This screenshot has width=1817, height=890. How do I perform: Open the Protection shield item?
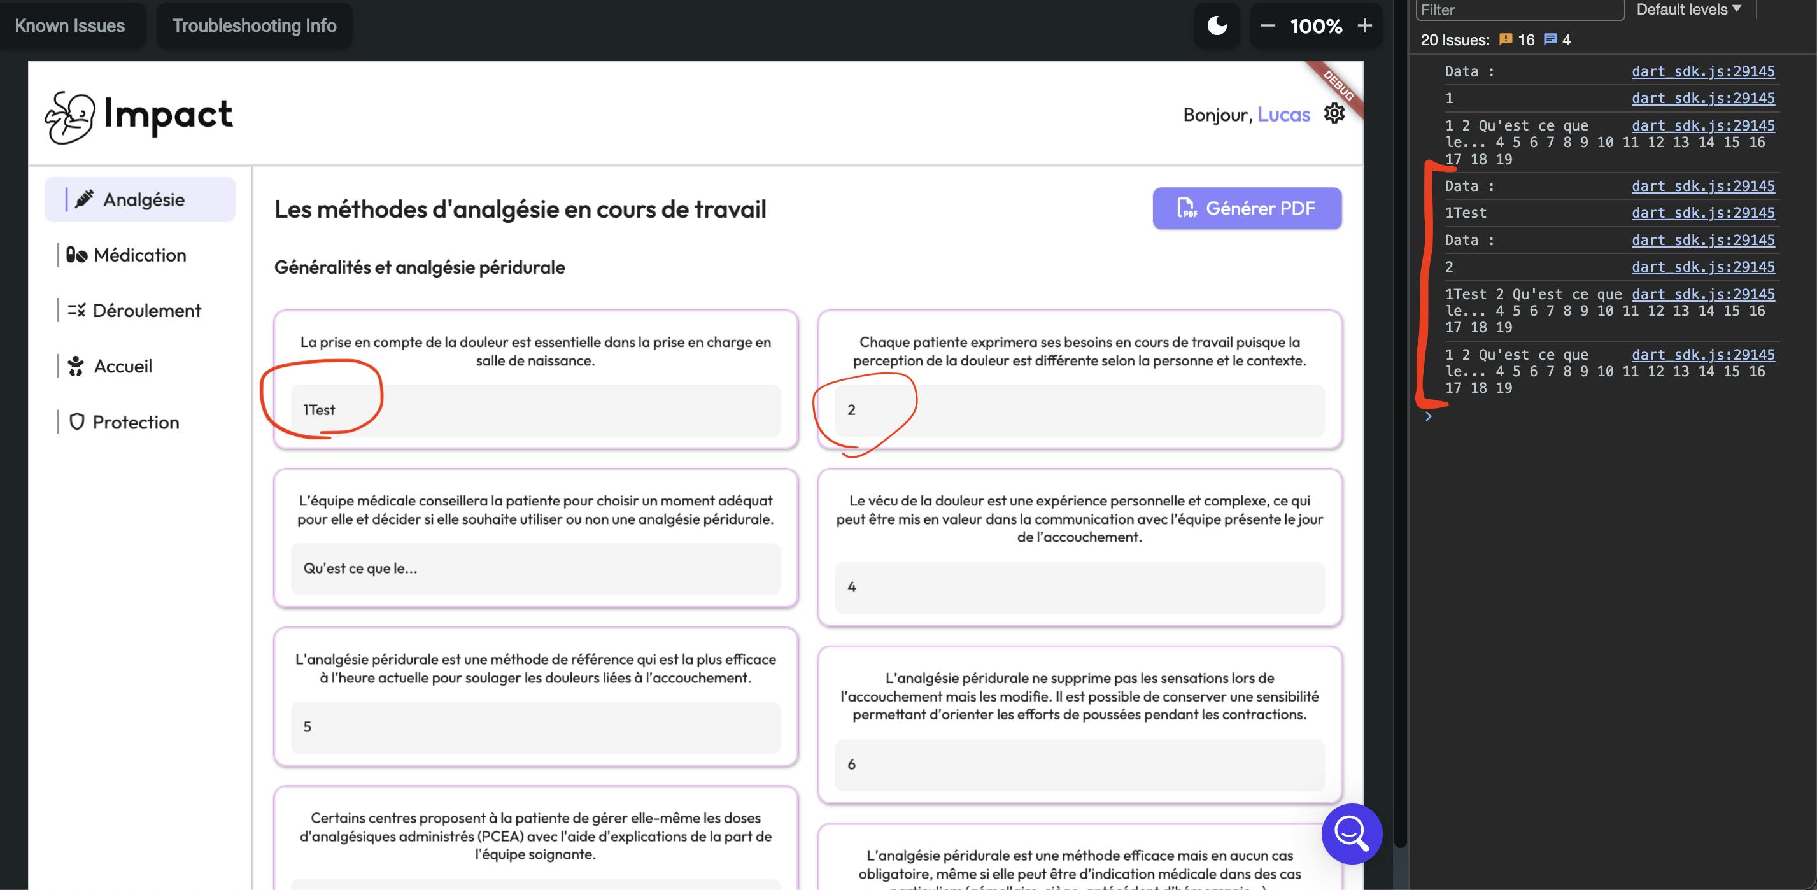(x=135, y=423)
